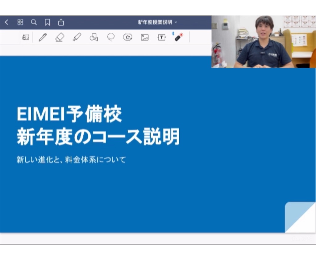Select the Lasso tool

pyautogui.click(x=111, y=37)
